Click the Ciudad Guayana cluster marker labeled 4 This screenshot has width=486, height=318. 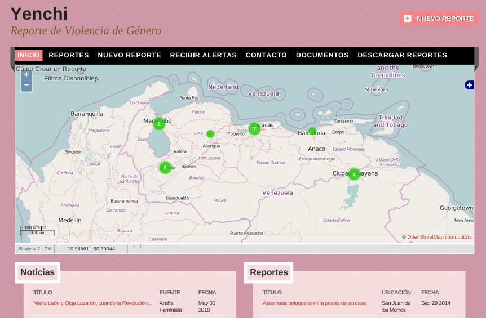pyautogui.click(x=354, y=174)
